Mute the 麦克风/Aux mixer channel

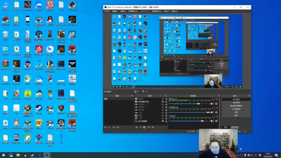212,104
